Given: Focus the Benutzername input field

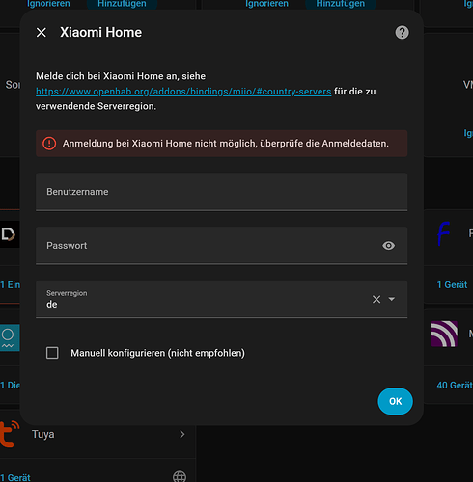Looking at the screenshot, I should (221, 192).
